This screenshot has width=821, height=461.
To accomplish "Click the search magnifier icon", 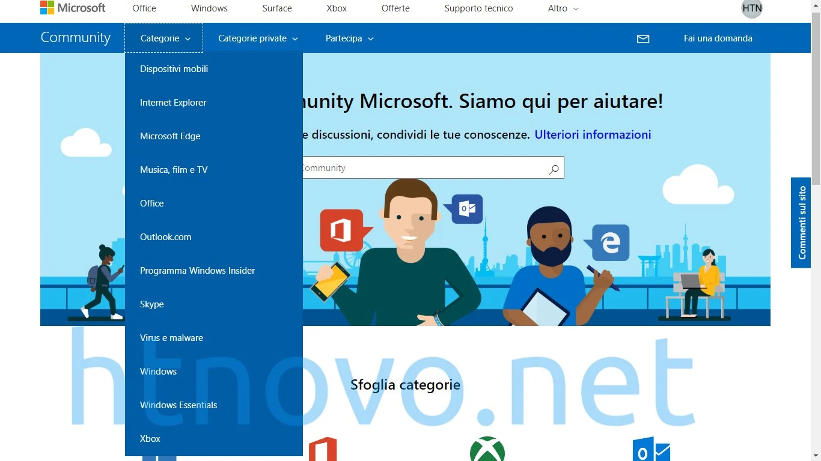I will (554, 169).
